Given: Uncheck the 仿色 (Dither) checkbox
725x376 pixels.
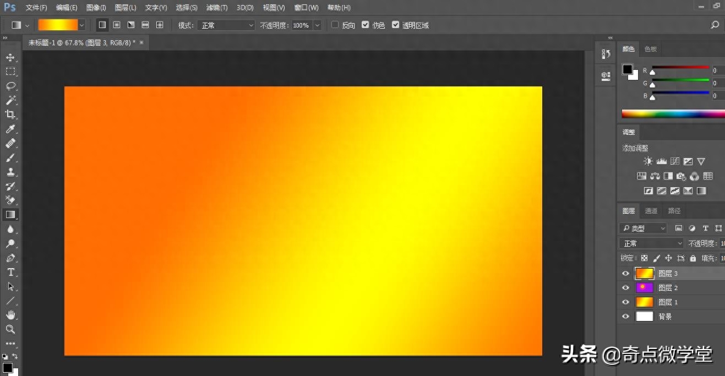Looking at the screenshot, I should (365, 25).
